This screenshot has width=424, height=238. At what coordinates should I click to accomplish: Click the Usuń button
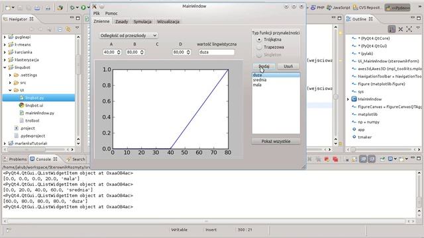[x=288, y=66]
